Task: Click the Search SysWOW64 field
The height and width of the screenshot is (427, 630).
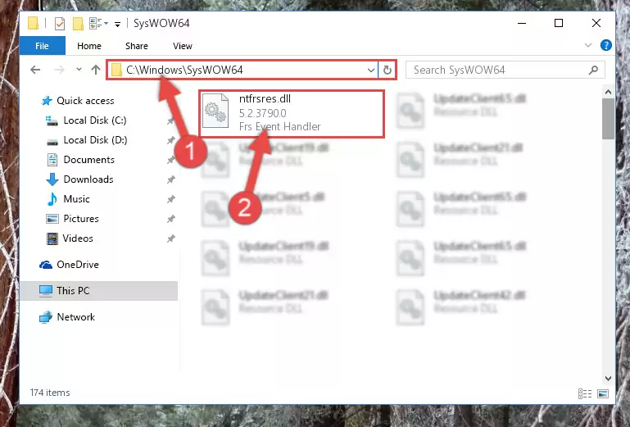Action: [505, 70]
